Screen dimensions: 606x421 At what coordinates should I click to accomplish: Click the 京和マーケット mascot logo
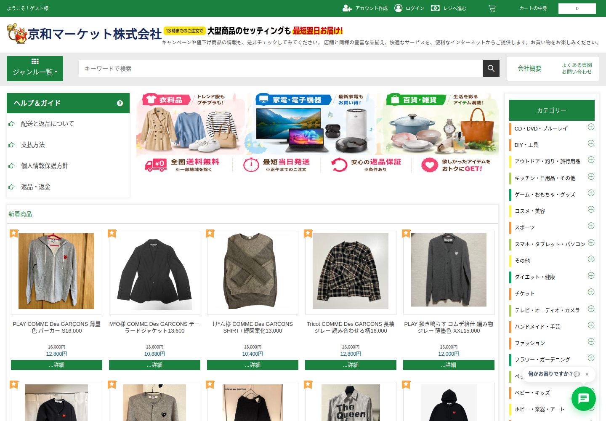[x=17, y=33]
